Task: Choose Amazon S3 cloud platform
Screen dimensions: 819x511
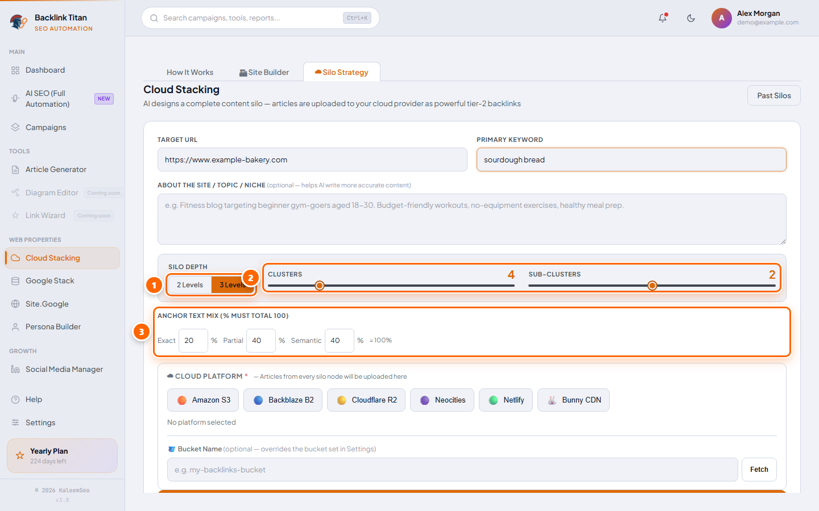Action: point(203,400)
